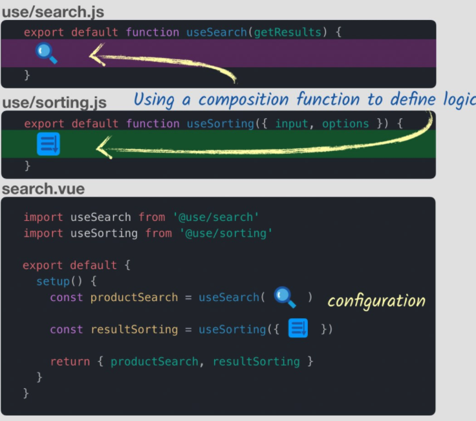Click 'export default {' in search.vue
Screen dimensions: 476x421
point(76,265)
